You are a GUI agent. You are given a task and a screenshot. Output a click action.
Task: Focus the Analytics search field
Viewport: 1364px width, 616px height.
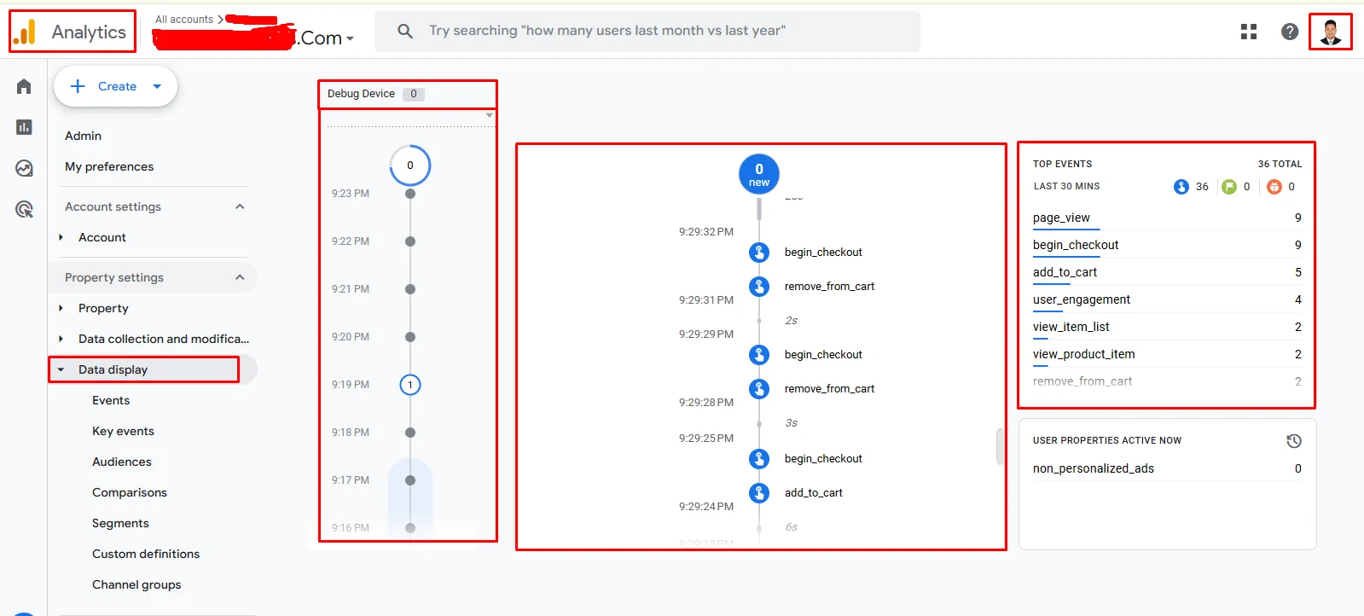[x=647, y=32]
